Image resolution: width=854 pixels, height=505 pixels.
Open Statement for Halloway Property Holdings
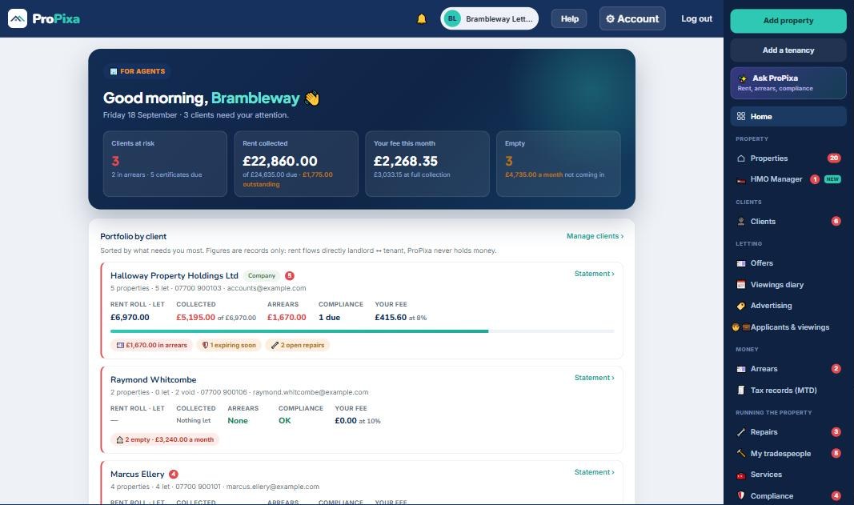pos(594,274)
